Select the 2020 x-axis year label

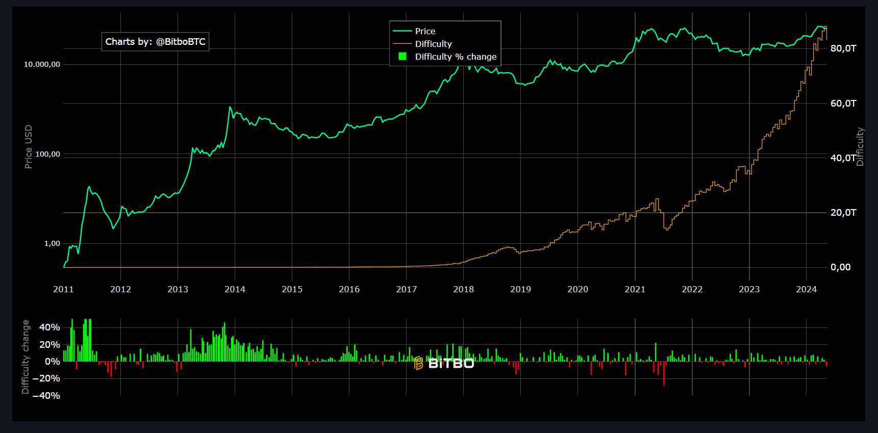point(578,290)
